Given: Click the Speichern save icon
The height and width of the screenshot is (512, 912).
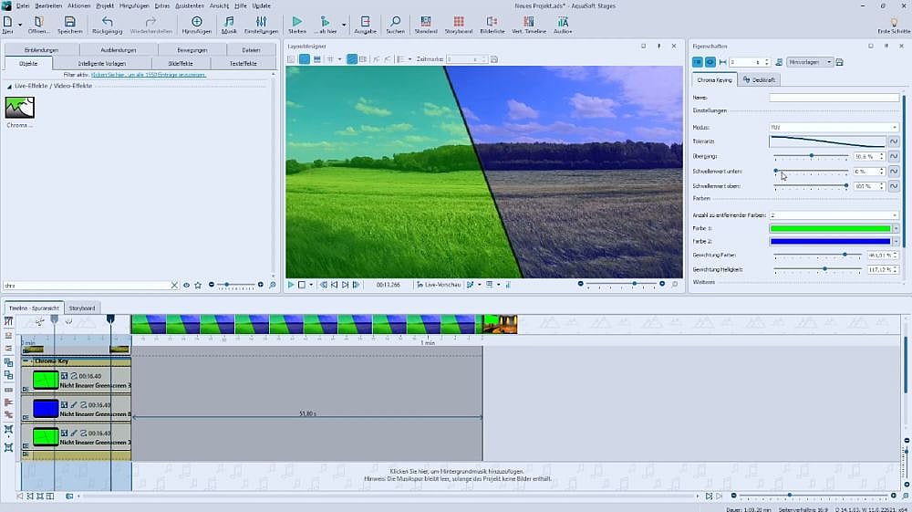Looking at the screenshot, I should 70,22.
